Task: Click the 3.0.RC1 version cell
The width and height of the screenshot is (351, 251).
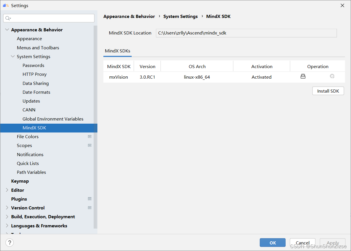Action: [147, 77]
